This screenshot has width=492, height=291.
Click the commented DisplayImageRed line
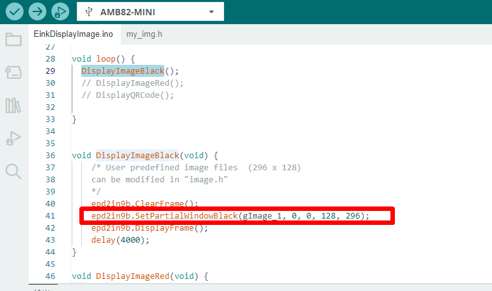[133, 83]
